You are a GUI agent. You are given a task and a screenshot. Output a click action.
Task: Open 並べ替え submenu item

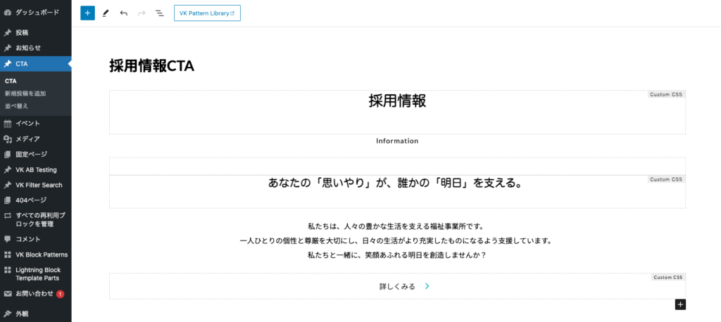17,106
